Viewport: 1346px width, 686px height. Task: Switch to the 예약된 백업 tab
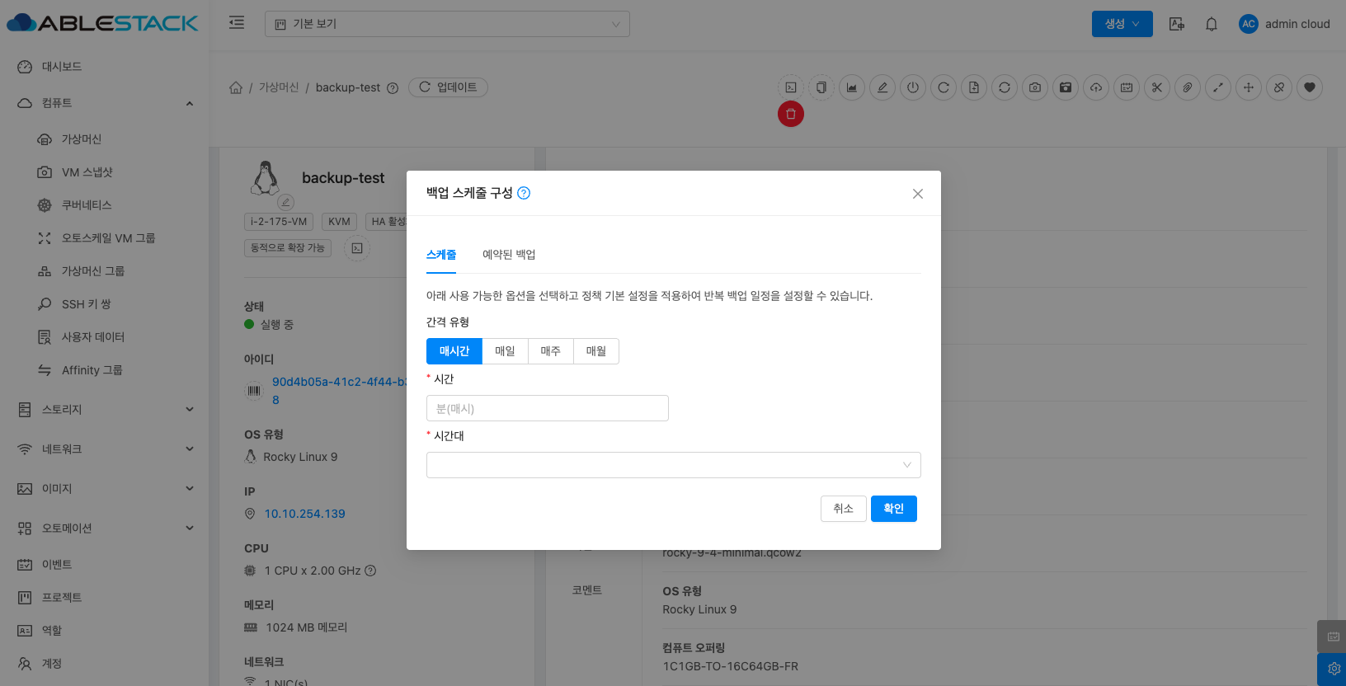coord(509,255)
